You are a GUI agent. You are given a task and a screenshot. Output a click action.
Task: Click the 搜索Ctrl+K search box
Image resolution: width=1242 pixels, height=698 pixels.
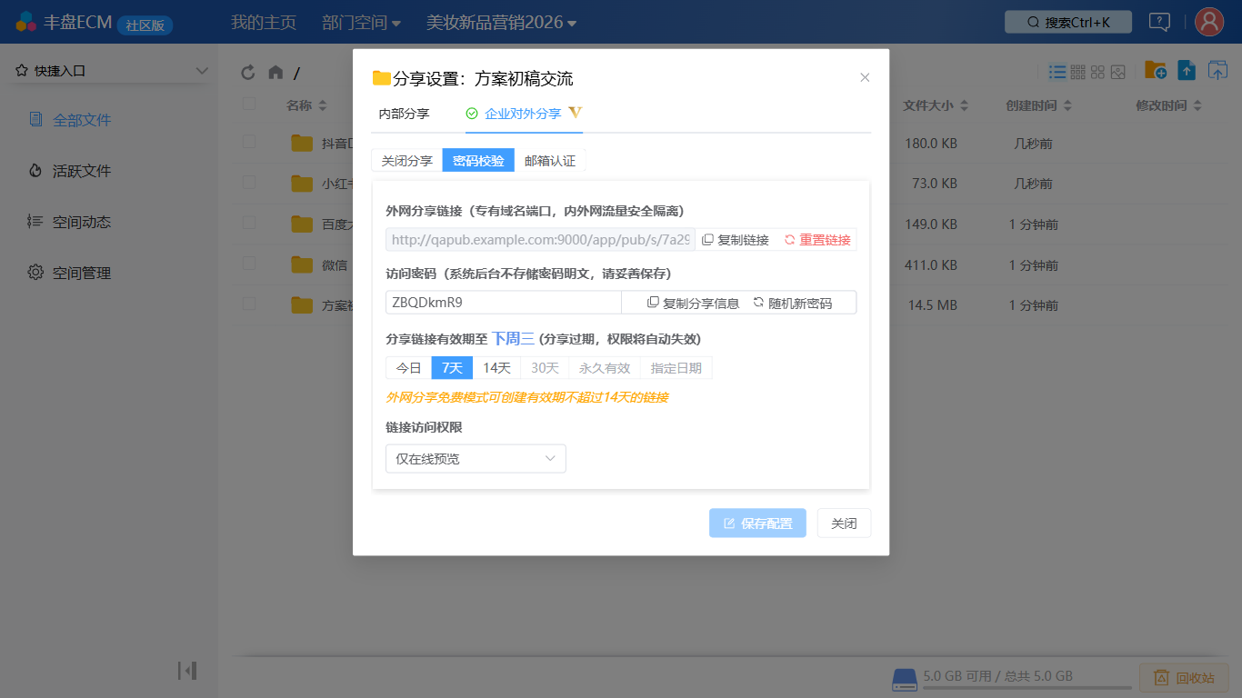1068,22
